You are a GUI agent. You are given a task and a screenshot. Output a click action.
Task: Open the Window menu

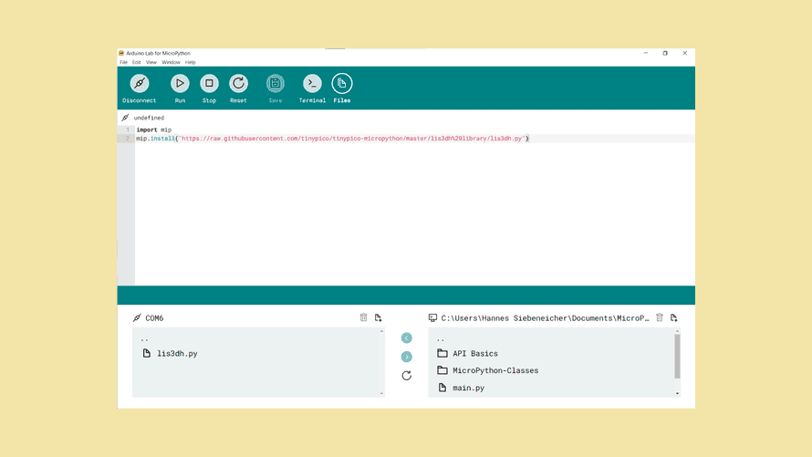pos(171,62)
